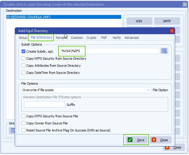Go to the PGP tab
The width and height of the screenshot is (189, 155).
point(104,38)
